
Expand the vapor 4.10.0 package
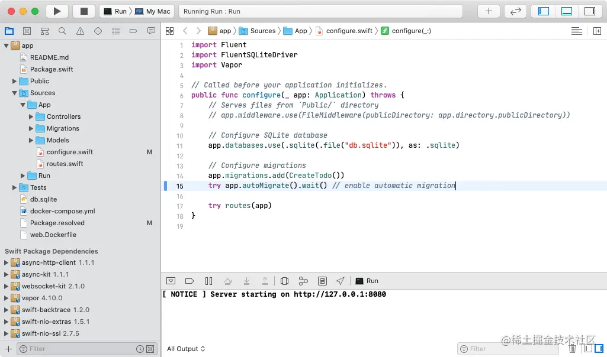(6, 298)
